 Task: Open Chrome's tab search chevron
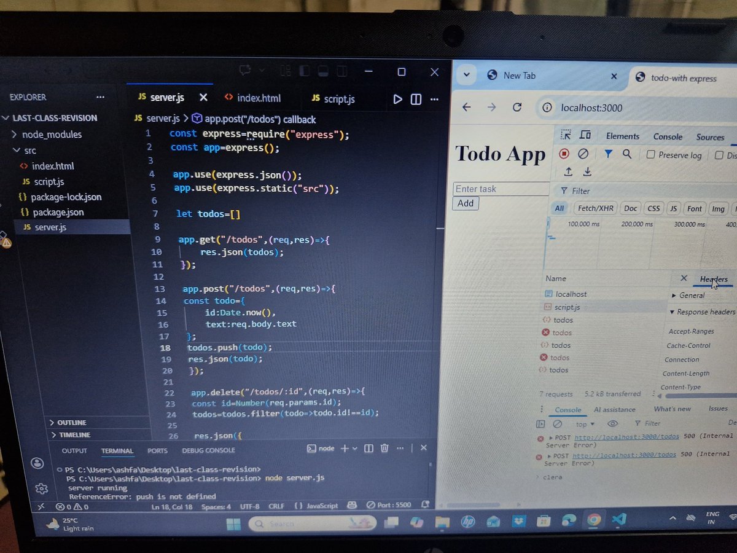click(466, 75)
